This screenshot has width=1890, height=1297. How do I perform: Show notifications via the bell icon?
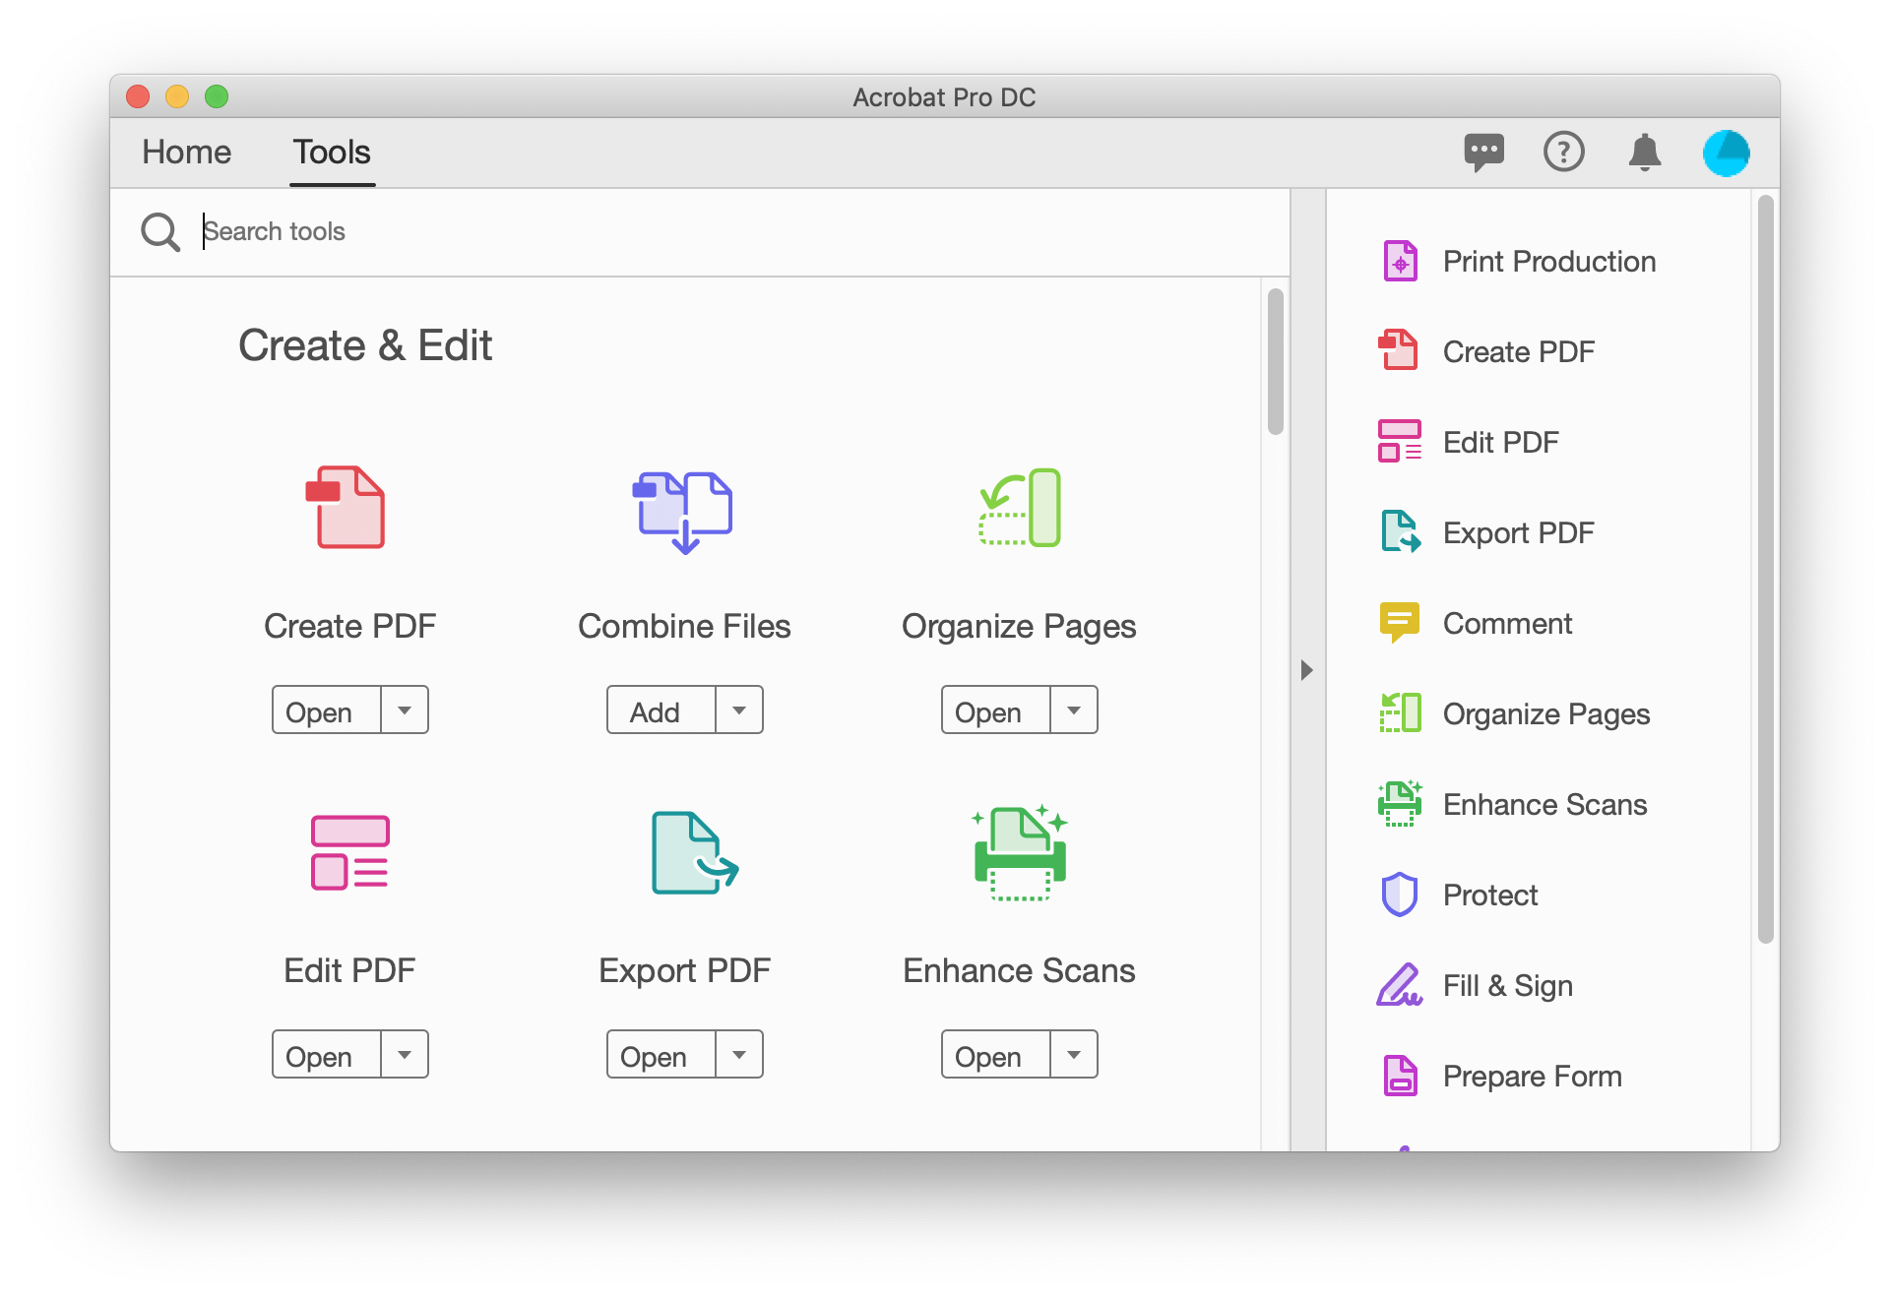tap(1645, 153)
